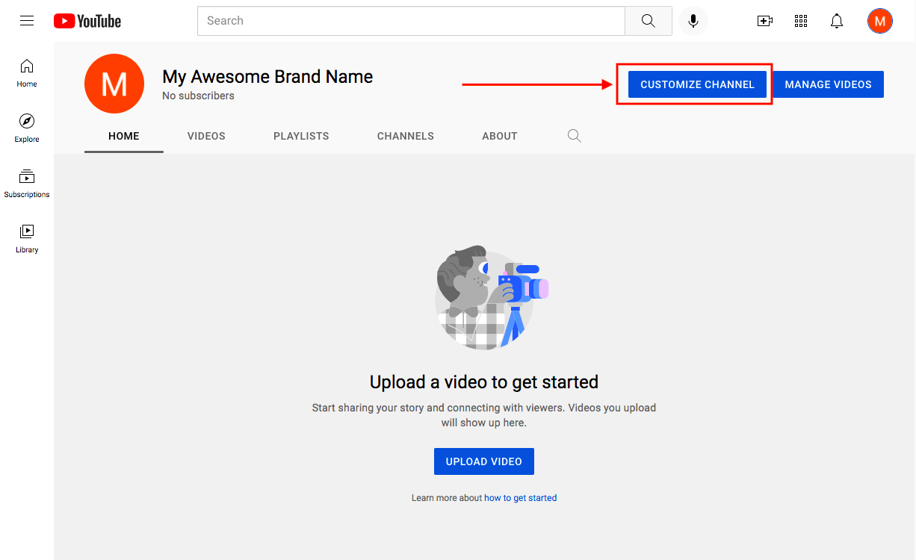This screenshot has width=916, height=560.
Task: Switch to the VIDEOS tab
Action: pyautogui.click(x=206, y=136)
